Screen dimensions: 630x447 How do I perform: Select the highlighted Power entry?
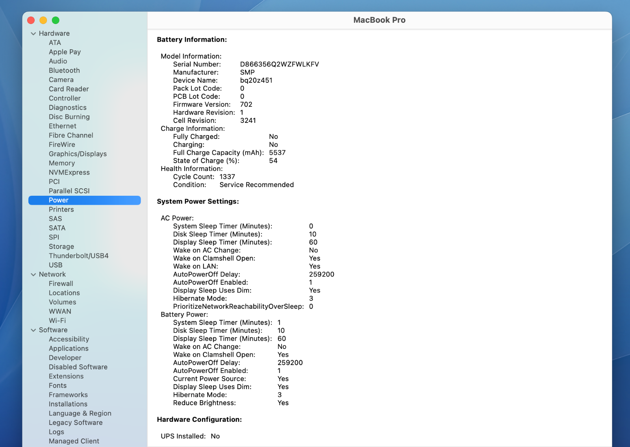point(84,200)
